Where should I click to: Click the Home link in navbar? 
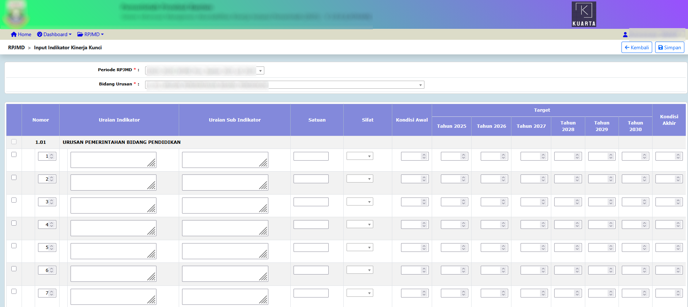click(24, 34)
